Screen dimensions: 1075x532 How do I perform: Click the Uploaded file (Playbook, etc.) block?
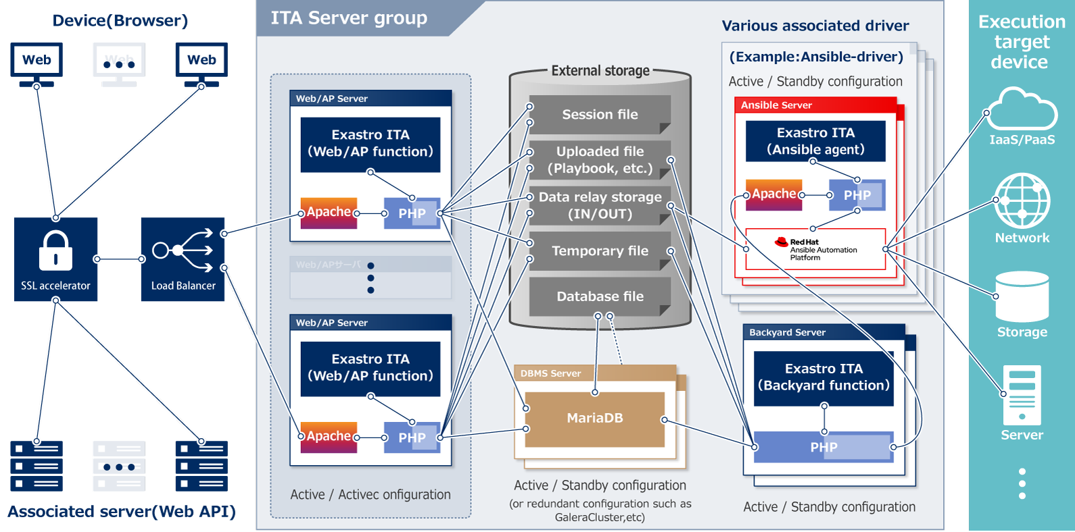600,160
